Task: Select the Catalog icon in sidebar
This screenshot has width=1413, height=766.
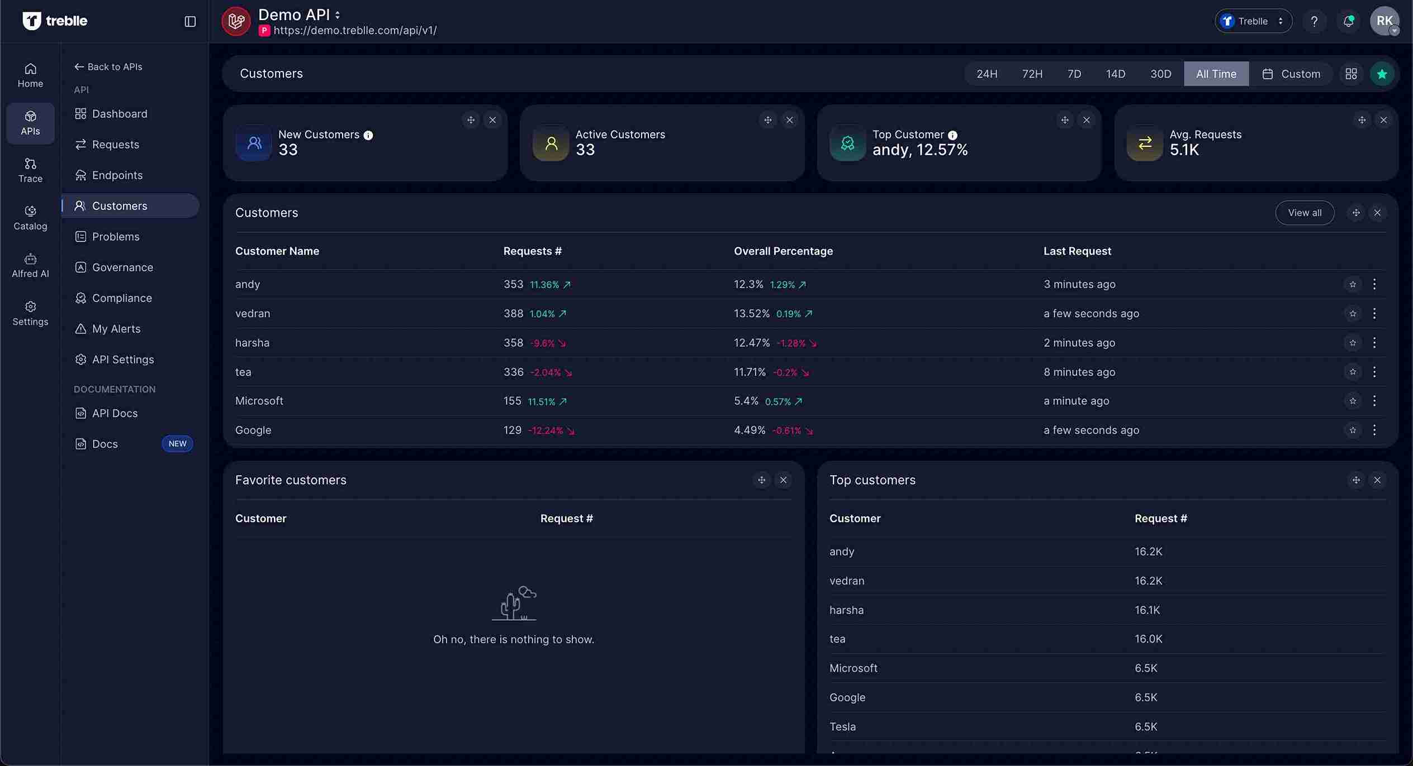Action: point(30,218)
